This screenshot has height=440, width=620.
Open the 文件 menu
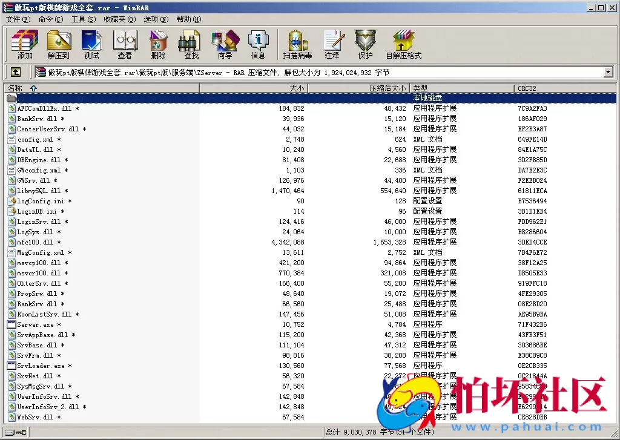(18, 19)
